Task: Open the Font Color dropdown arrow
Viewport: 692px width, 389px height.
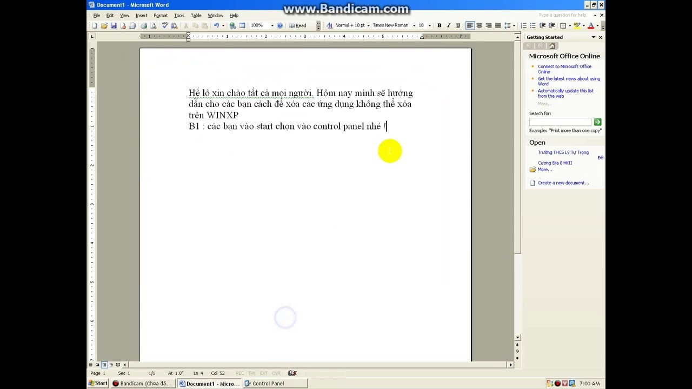Action: [597, 25]
